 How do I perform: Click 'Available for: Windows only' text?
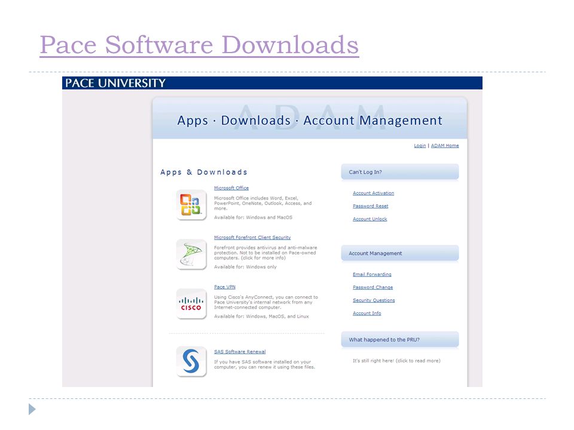click(245, 267)
